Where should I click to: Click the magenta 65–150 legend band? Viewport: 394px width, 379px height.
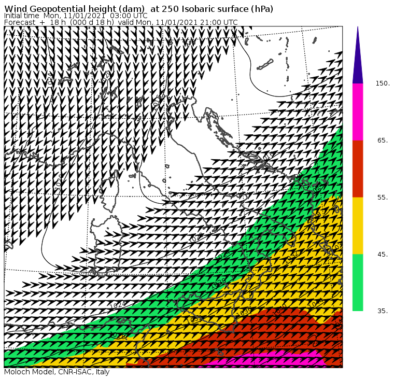pos(358,112)
